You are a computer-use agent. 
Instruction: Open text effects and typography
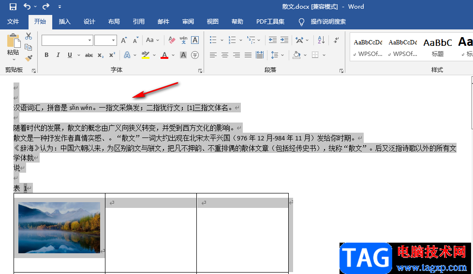point(127,55)
